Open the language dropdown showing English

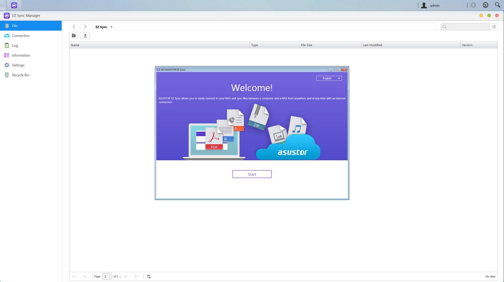tap(329, 78)
